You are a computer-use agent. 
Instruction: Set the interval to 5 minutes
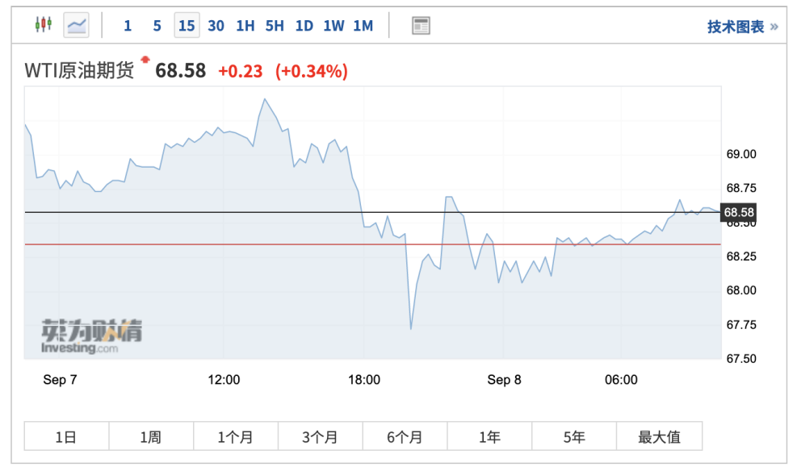click(x=157, y=26)
